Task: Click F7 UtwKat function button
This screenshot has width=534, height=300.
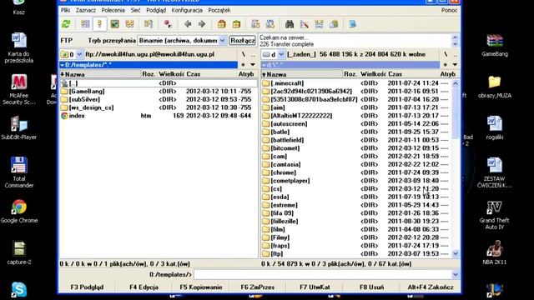Action: click(315, 287)
